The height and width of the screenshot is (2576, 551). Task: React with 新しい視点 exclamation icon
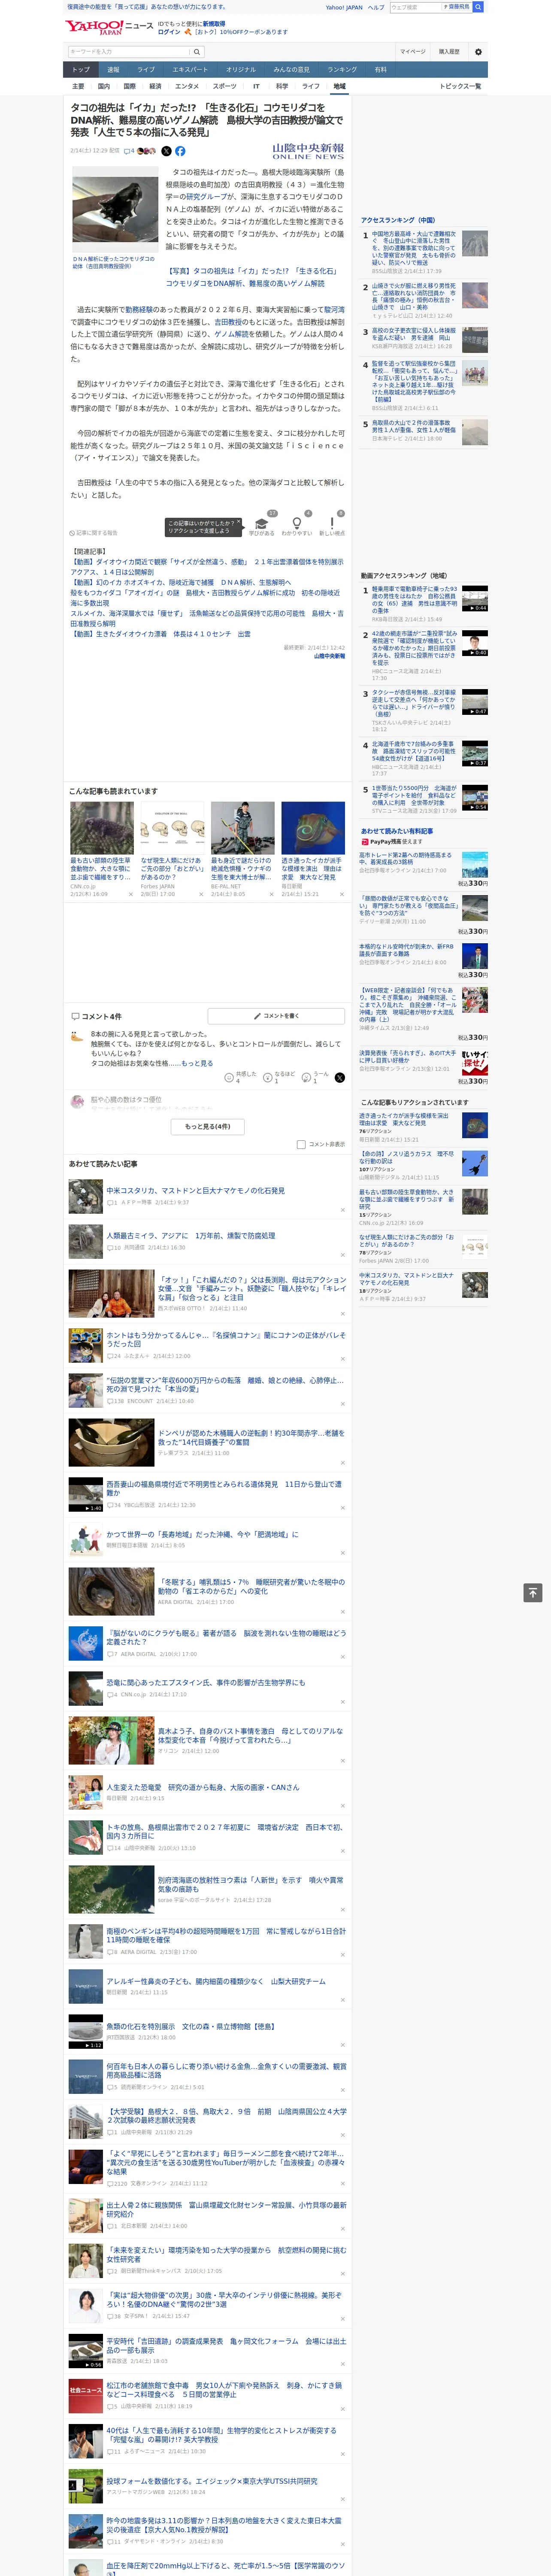332,523
